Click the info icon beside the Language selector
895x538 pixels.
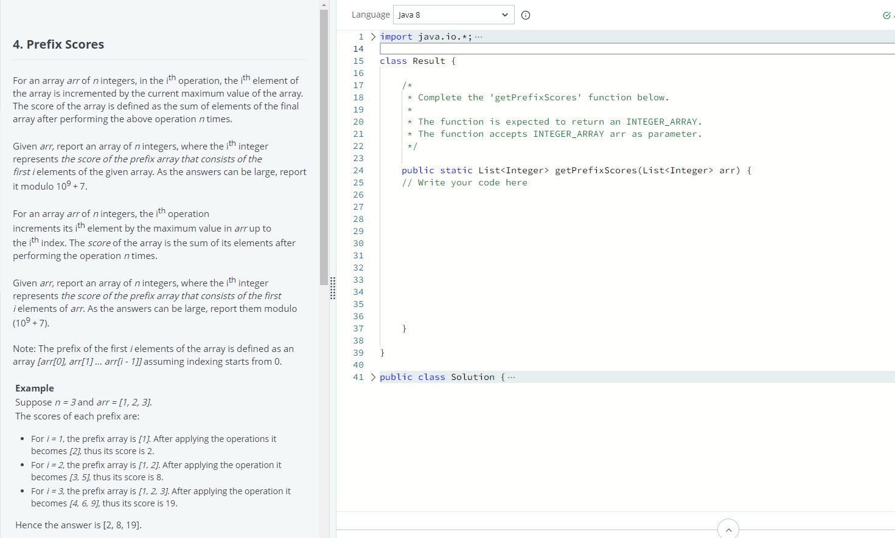(x=526, y=15)
